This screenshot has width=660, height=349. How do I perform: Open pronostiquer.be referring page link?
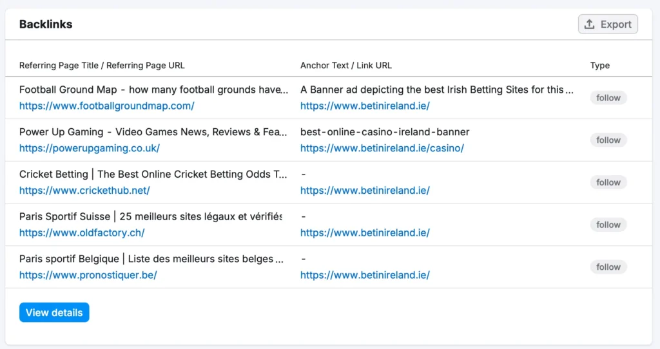[x=88, y=275]
